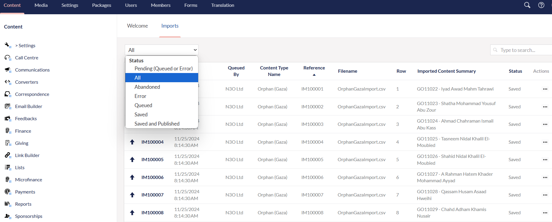Image resolution: width=552 pixels, height=222 pixels.
Task: Choose Error in status filter list
Action: (162, 96)
